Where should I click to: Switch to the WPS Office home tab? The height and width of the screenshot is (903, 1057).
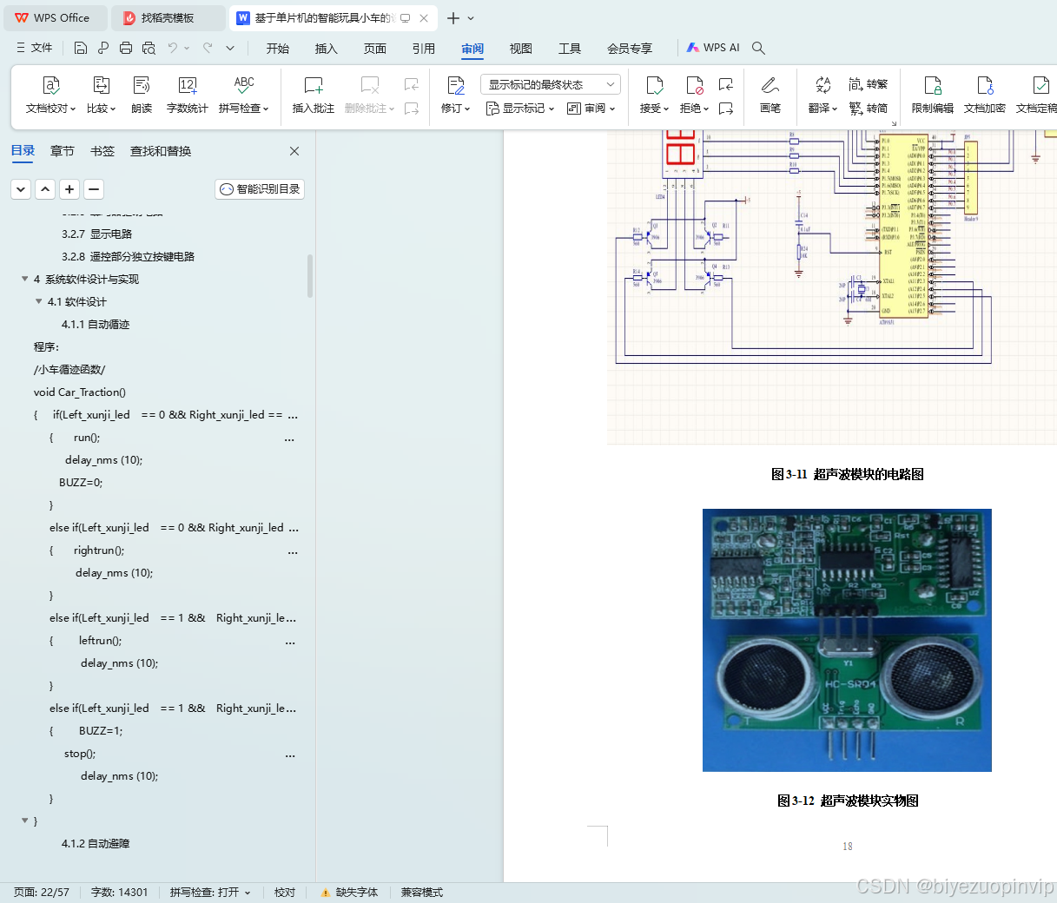coord(54,17)
